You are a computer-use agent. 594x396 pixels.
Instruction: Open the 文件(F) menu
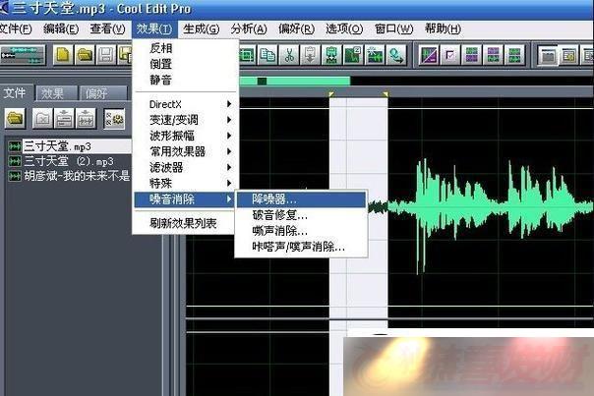(x=16, y=28)
